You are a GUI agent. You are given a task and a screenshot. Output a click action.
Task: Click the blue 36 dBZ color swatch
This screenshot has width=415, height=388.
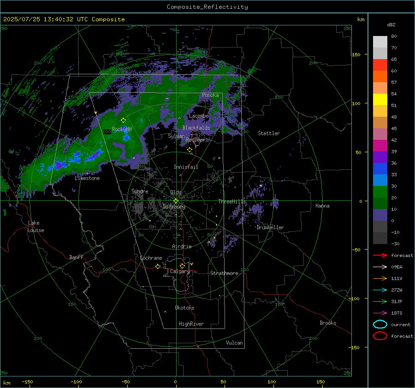tap(380, 169)
